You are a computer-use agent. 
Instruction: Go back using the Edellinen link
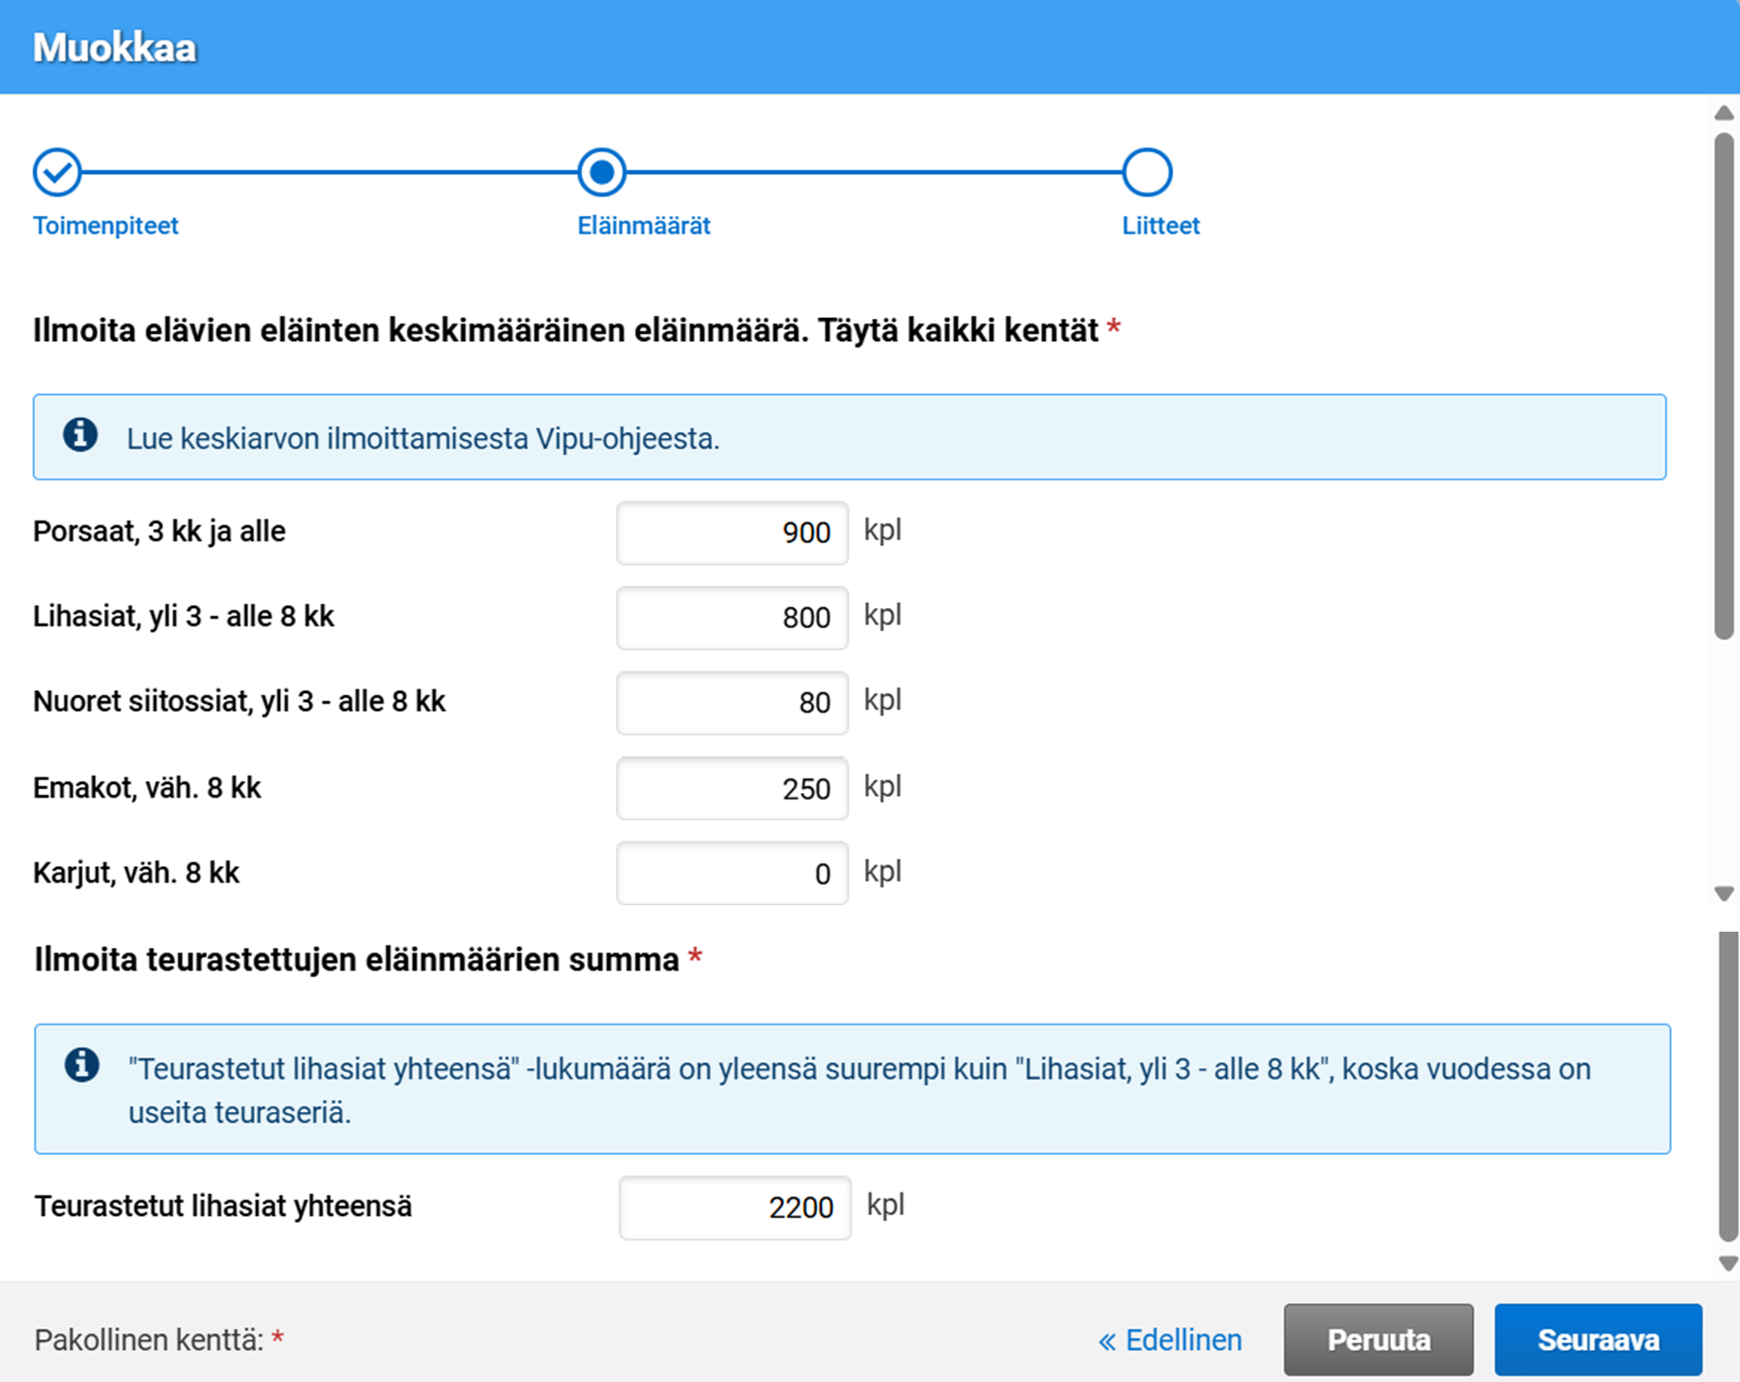coord(1169,1339)
